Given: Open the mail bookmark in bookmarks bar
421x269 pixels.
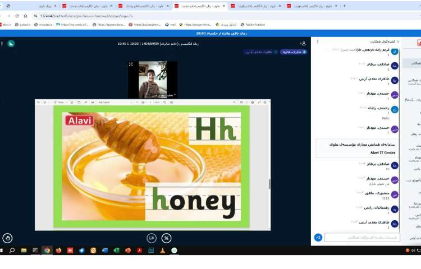Looking at the screenshot, I should [171, 25].
